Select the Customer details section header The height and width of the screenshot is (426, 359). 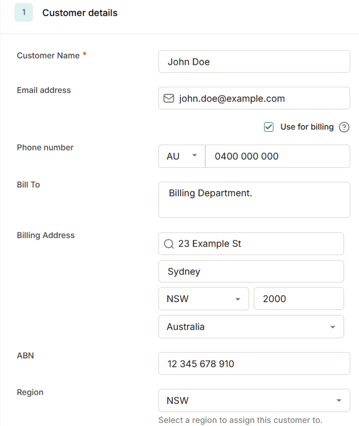(79, 13)
